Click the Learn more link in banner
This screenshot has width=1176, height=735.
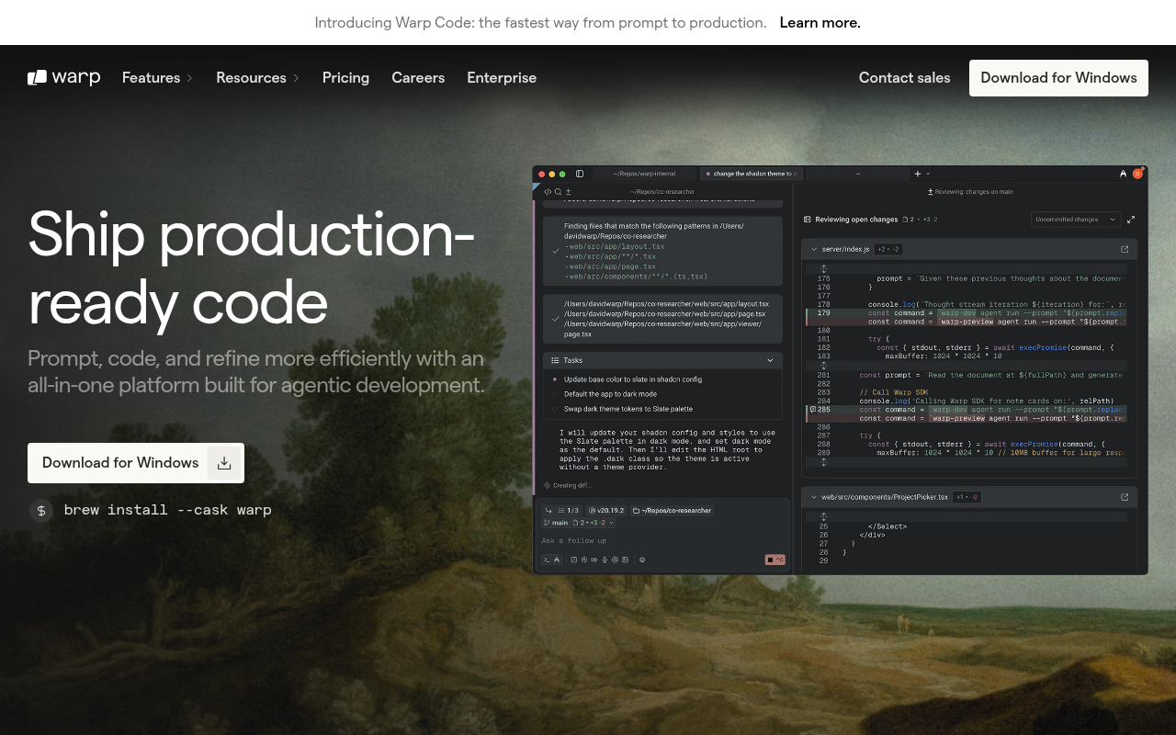pos(820,23)
